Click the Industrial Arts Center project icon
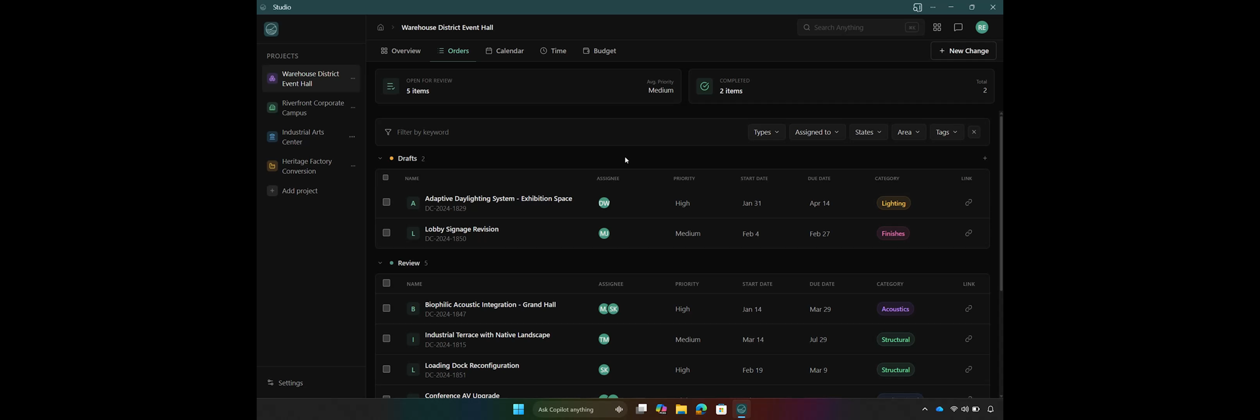The width and height of the screenshot is (1260, 420). [272, 137]
